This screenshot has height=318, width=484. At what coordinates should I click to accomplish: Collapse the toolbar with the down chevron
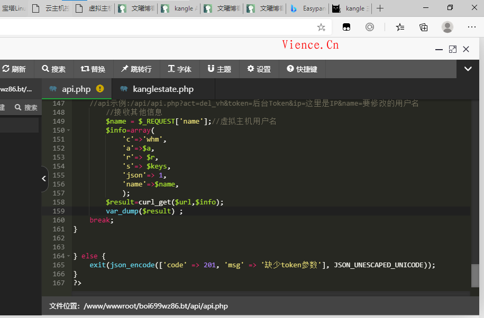[468, 69]
